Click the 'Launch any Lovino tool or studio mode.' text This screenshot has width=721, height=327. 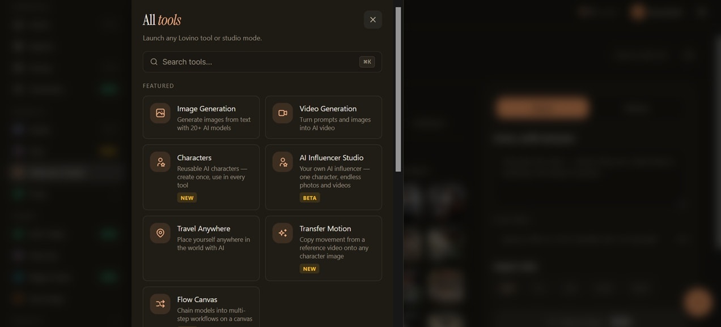coord(202,38)
